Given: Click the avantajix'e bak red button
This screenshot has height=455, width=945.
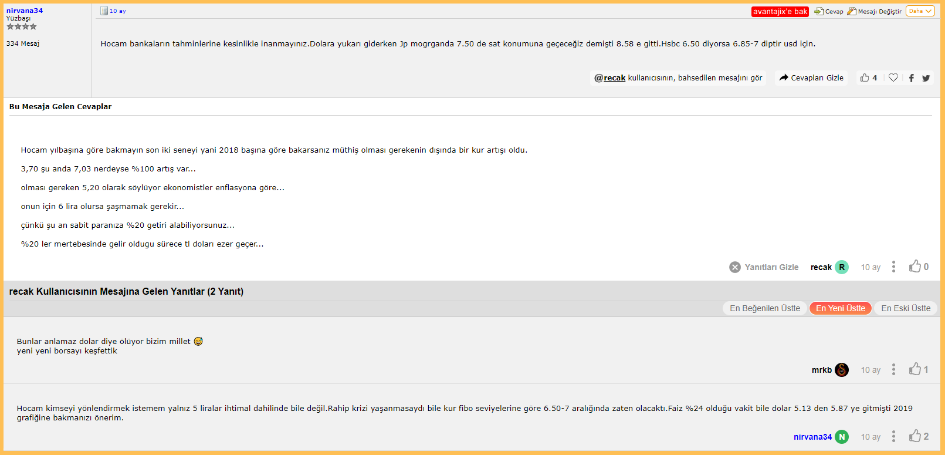Looking at the screenshot, I should [780, 11].
